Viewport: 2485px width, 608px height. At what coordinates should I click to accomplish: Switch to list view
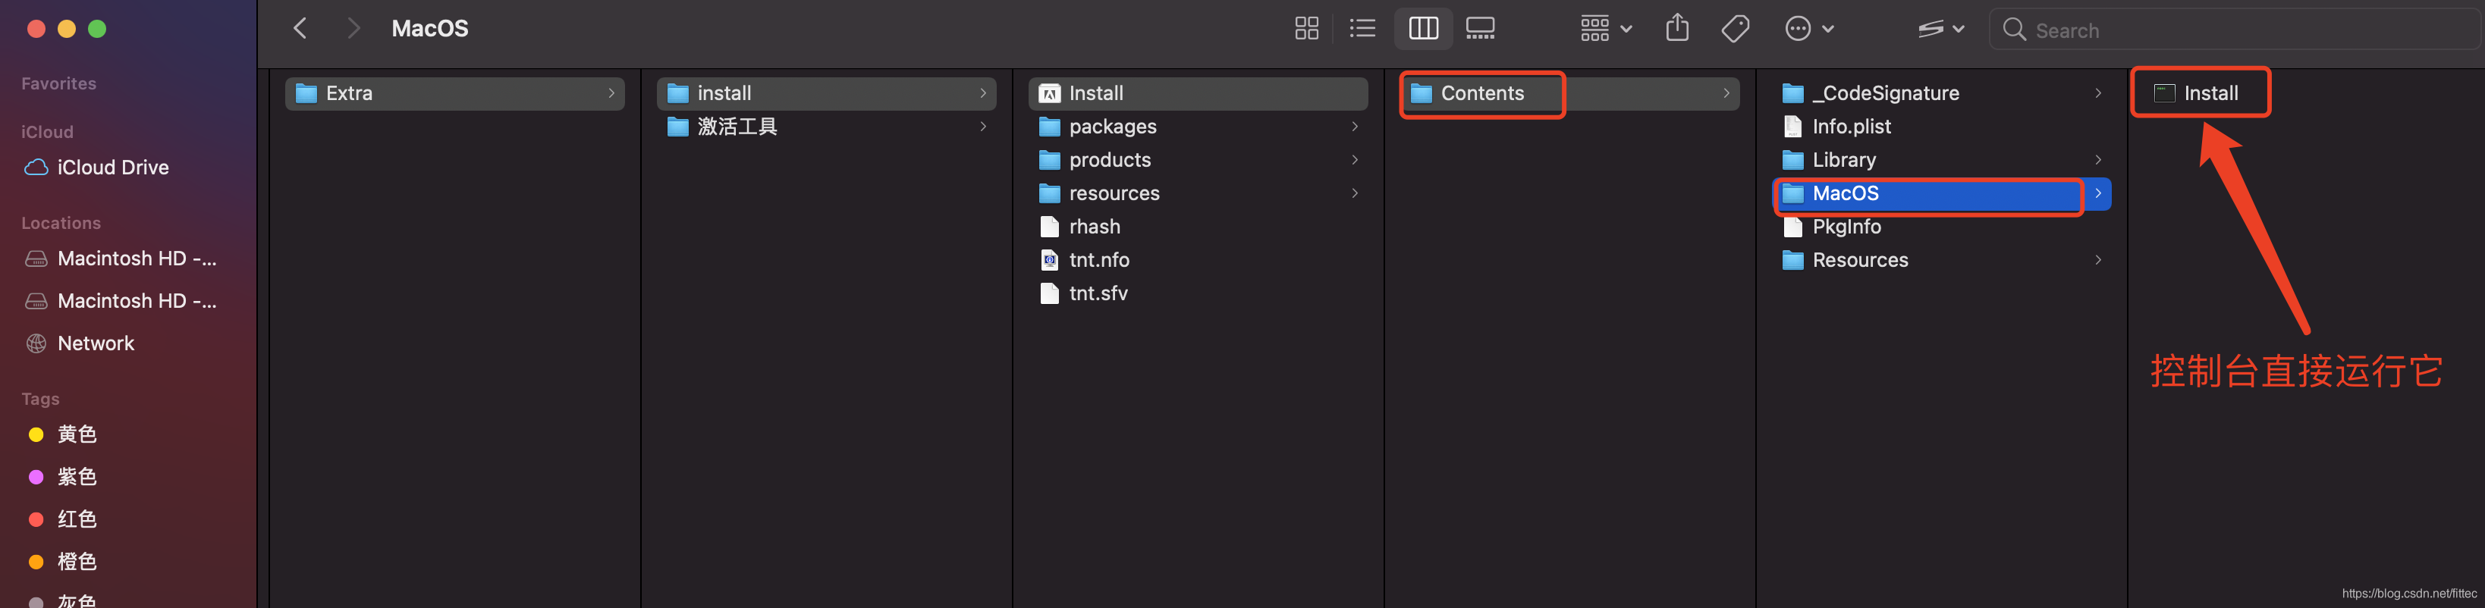[x=1362, y=29]
